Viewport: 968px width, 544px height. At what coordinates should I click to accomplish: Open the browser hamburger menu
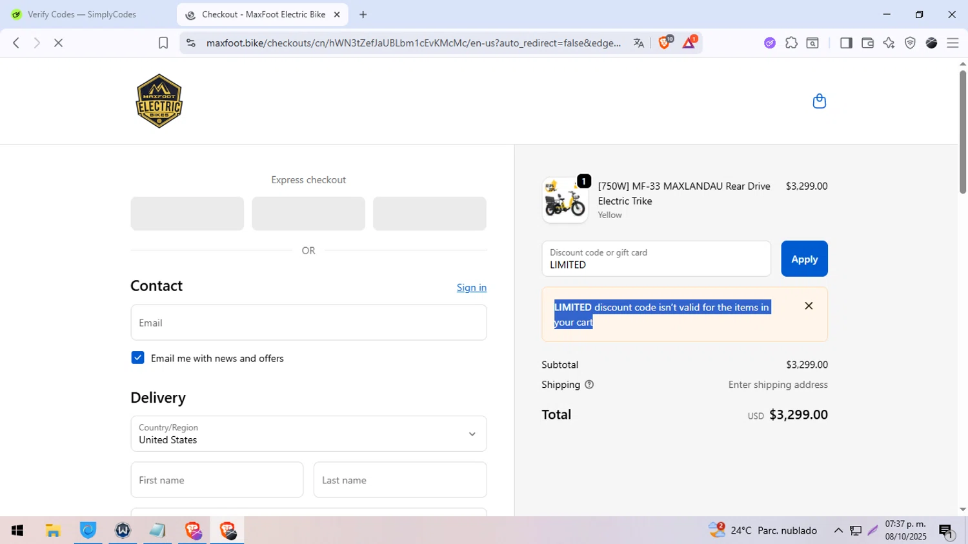953,43
